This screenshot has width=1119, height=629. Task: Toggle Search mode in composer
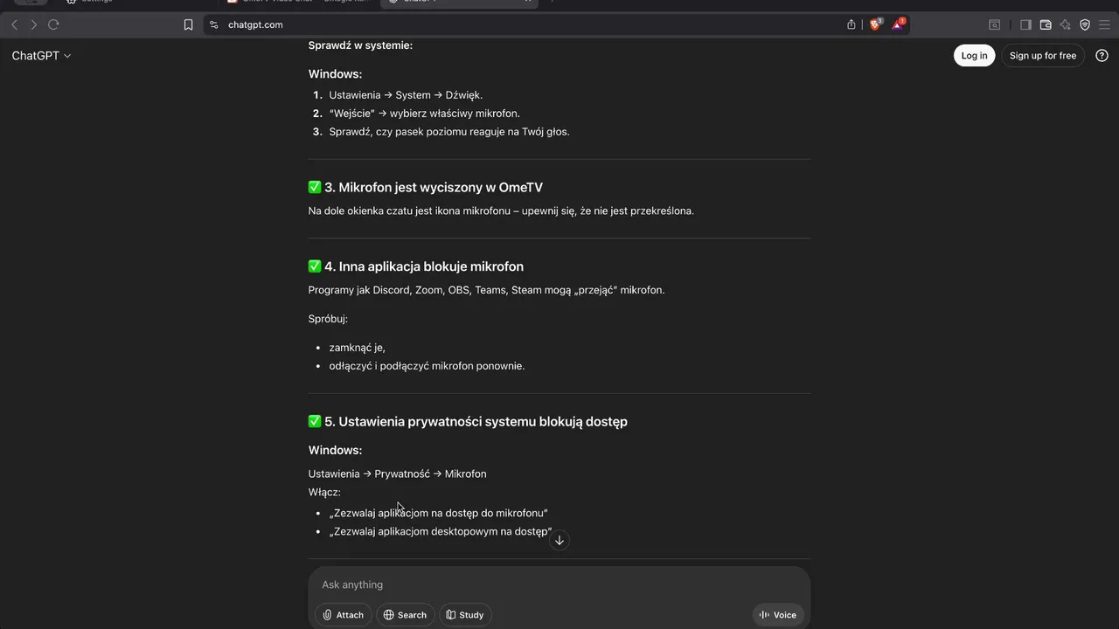click(x=405, y=615)
